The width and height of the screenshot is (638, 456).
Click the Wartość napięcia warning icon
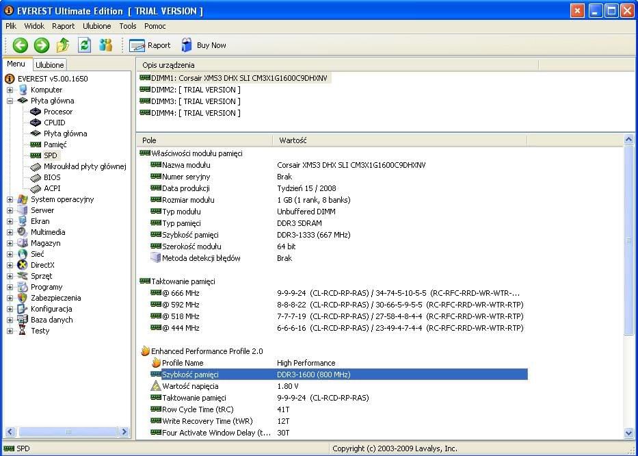tap(156, 386)
